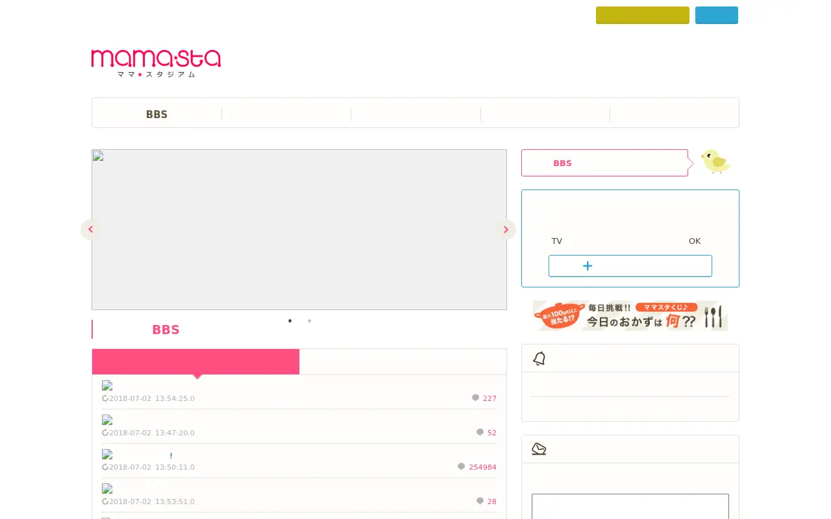Select the first carousel pagination dot
The height and width of the screenshot is (519, 831).
290,320
